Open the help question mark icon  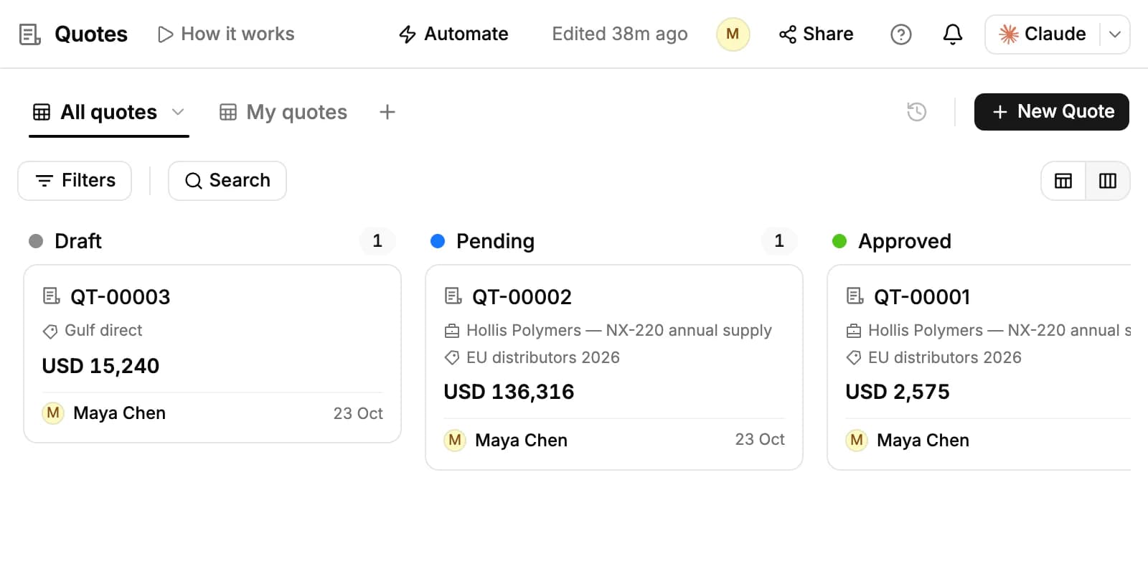(x=900, y=34)
